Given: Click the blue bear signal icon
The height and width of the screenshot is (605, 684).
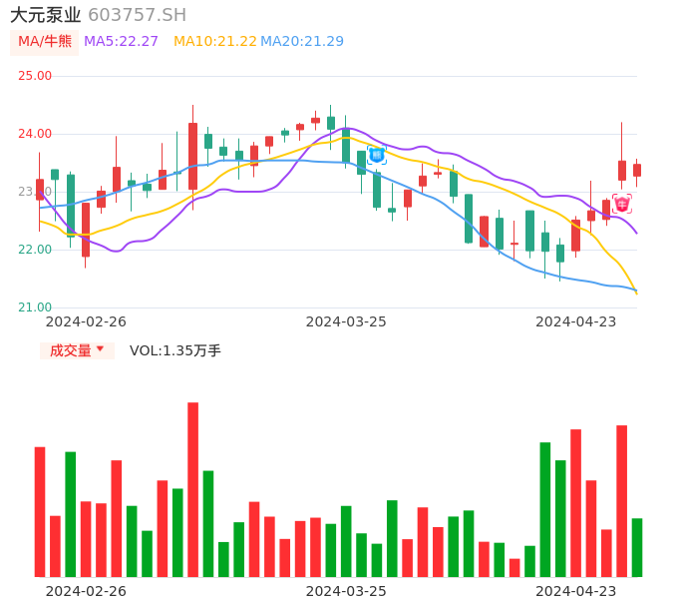Looking at the screenshot, I should (x=377, y=155).
